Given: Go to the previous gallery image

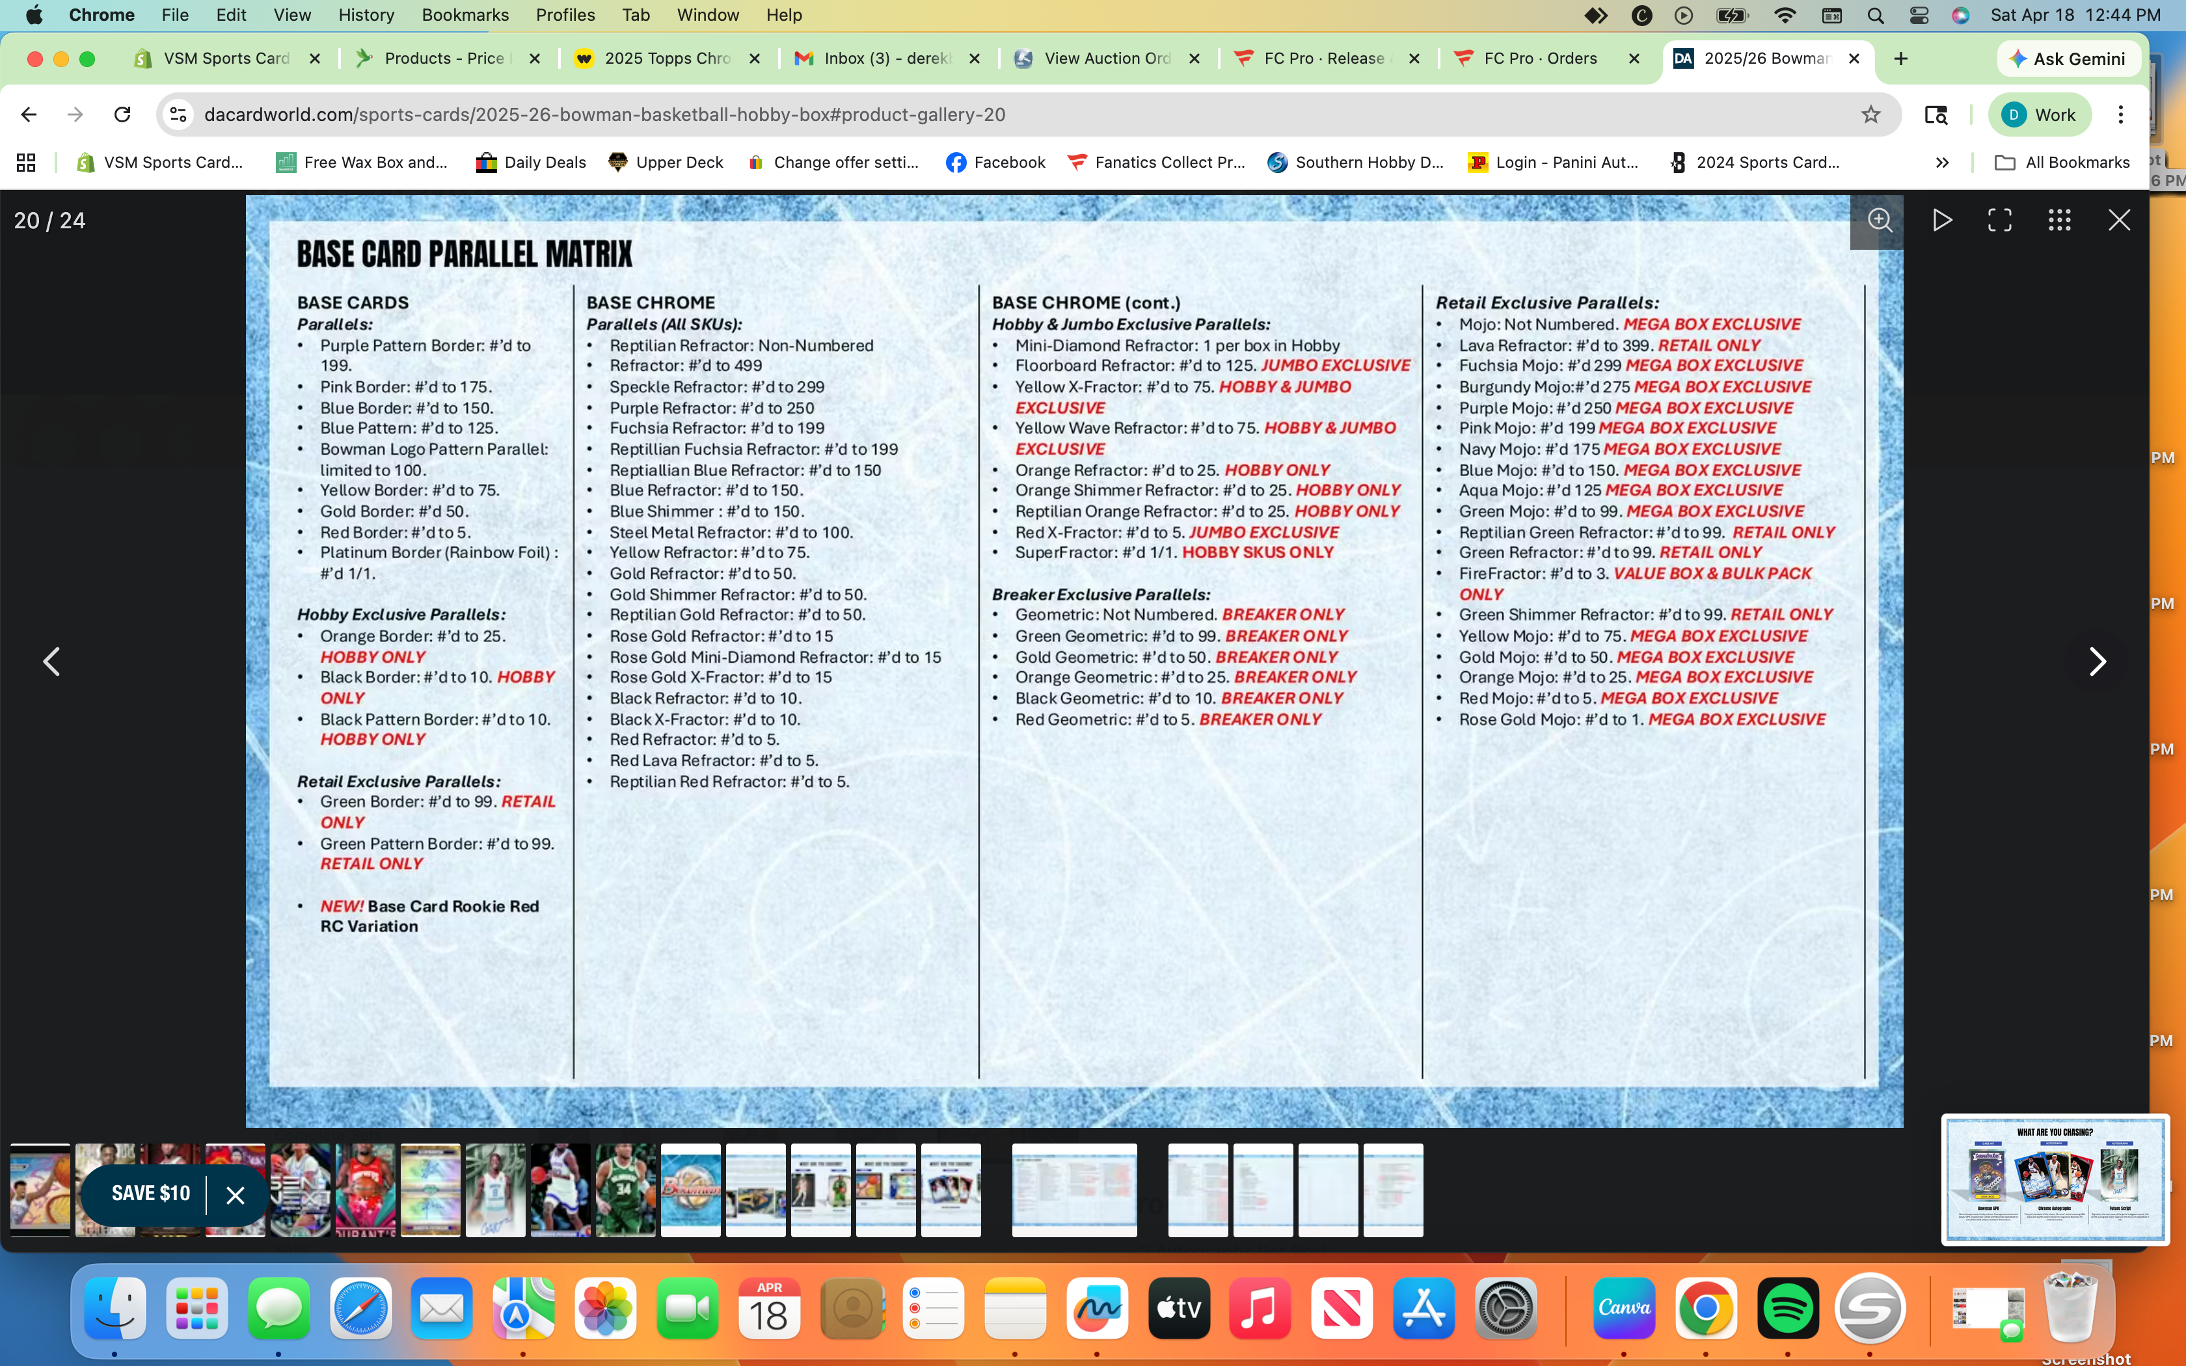Looking at the screenshot, I should [x=51, y=662].
